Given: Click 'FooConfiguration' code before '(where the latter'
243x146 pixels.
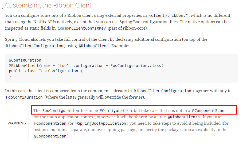Looking at the screenshot, I should pyautogui.click(x=24, y=97).
